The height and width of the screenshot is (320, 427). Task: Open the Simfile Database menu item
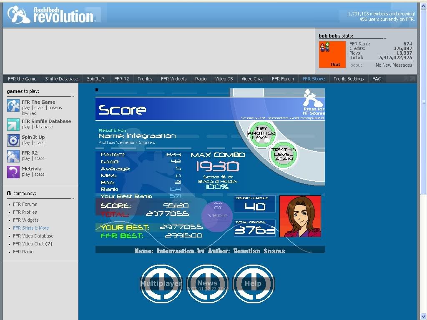(61, 79)
